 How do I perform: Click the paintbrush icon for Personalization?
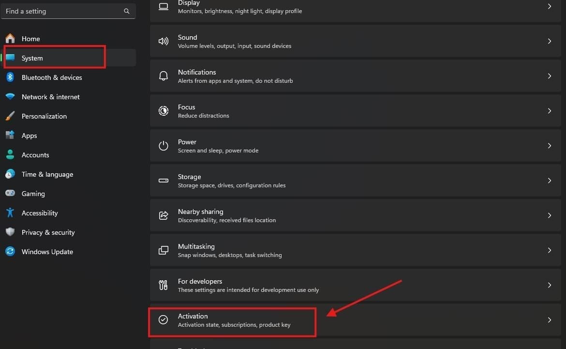click(10, 116)
